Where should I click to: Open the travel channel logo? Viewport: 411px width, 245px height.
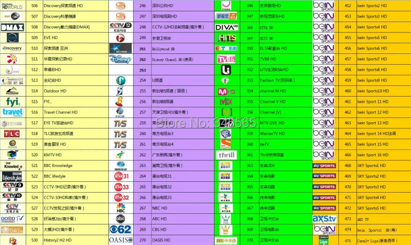point(13,112)
